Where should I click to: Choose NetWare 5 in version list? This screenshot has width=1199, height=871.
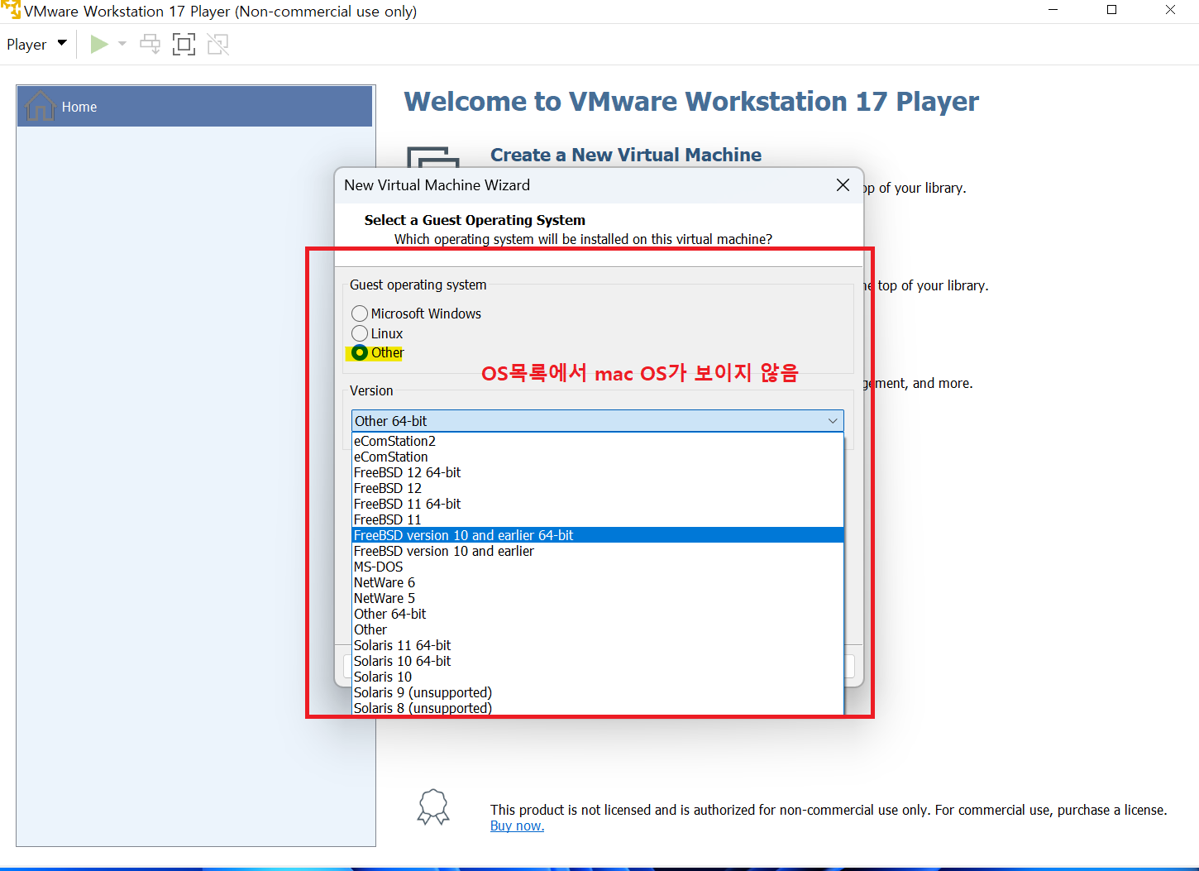pyautogui.click(x=598, y=598)
